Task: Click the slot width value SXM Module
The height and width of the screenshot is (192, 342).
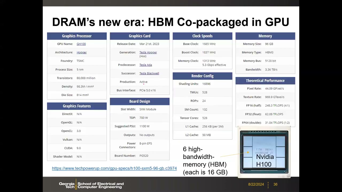Action: click(148, 109)
